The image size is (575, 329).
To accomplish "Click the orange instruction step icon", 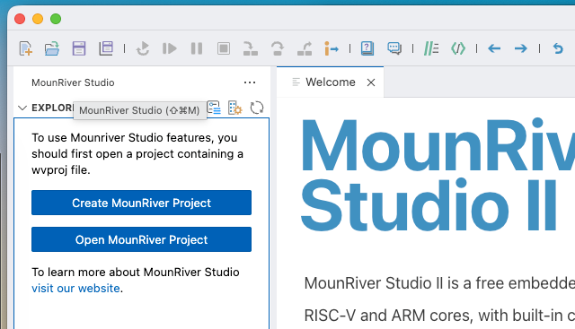I will (x=332, y=48).
